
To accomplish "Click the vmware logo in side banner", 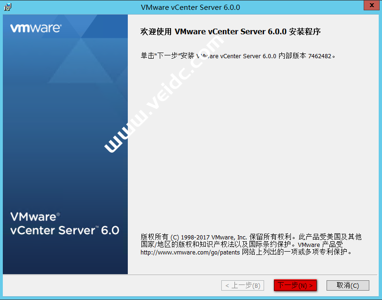I will pyautogui.click(x=36, y=28).
